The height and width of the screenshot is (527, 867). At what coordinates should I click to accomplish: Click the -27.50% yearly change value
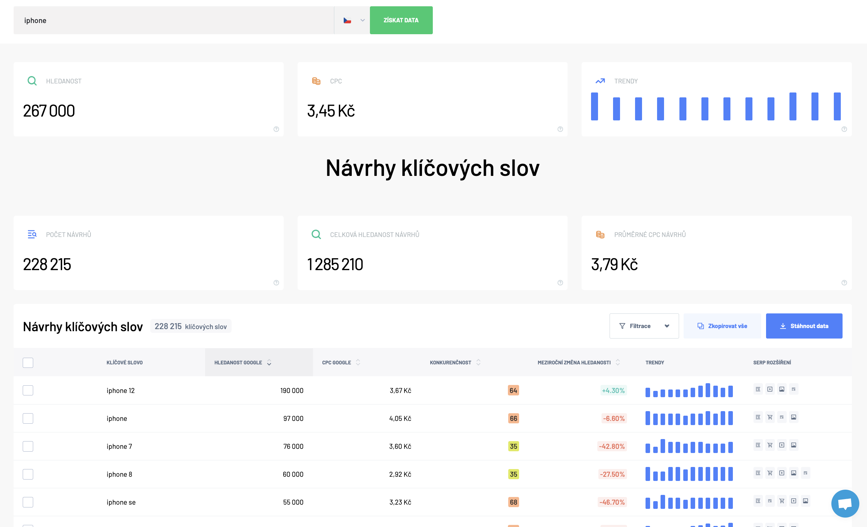tap(612, 474)
